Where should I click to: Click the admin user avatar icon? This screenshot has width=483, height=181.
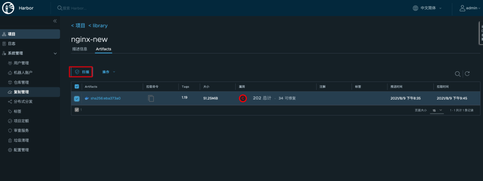point(462,8)
